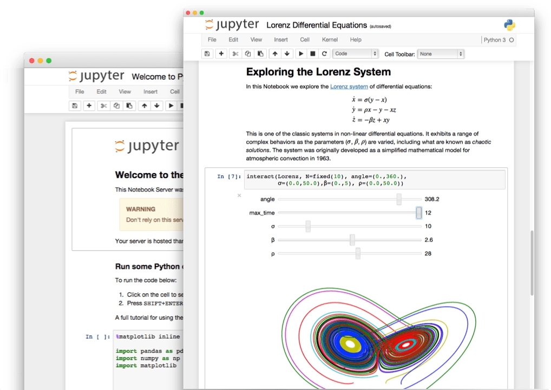551x390 pixels.
Task: Click the angle slider handle
Action: coord(399,199)
